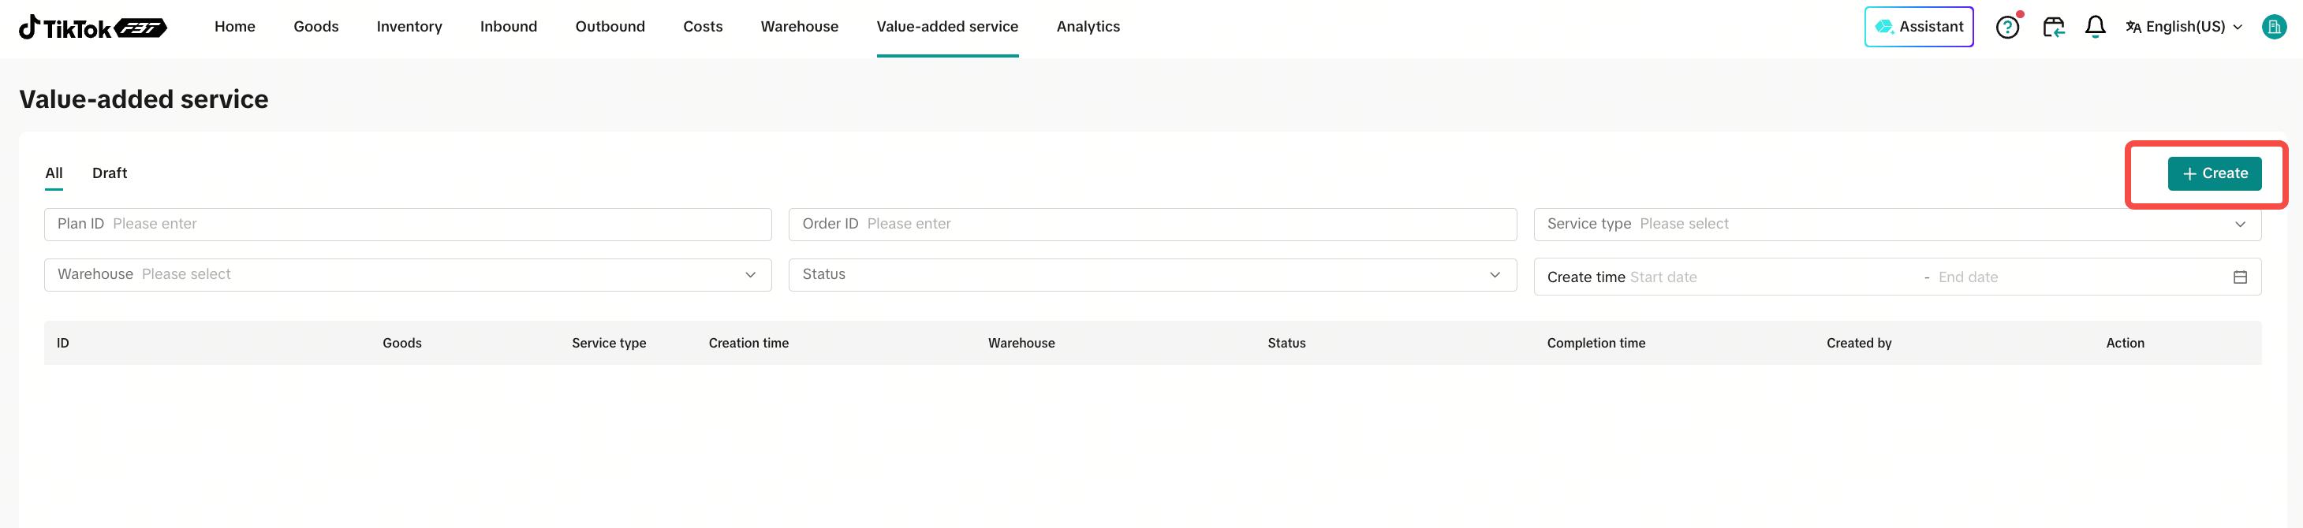Expand the Warehouse filter dropdown
The height and width of the screenshot is (528, 2303).
coord(408,274)
